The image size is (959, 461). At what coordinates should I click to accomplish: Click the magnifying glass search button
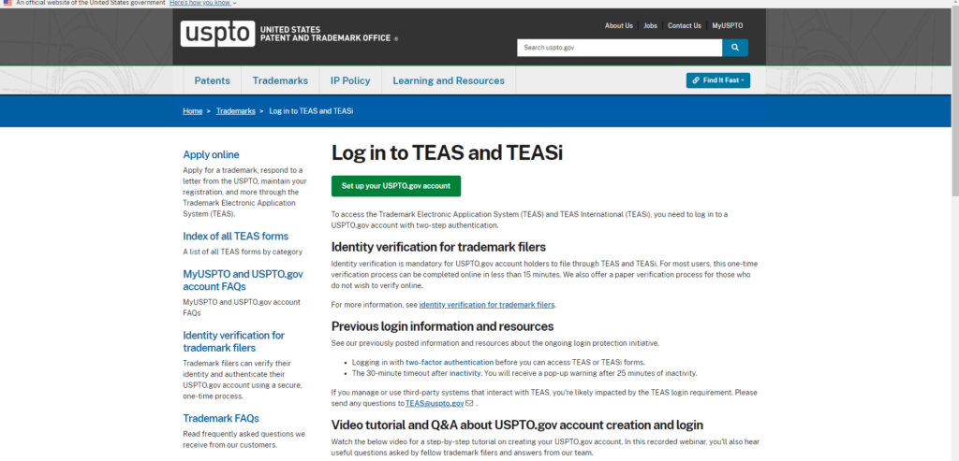(x=734, y=48)
